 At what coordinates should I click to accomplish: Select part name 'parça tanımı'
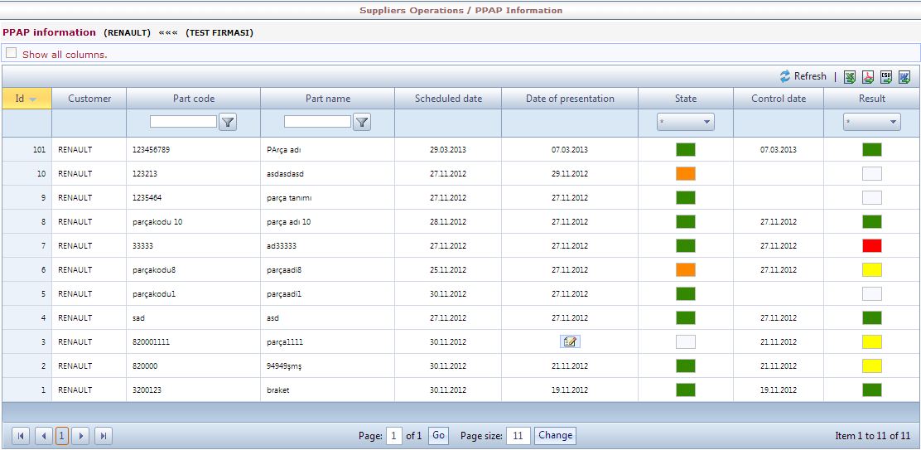(x=289, y=198)
